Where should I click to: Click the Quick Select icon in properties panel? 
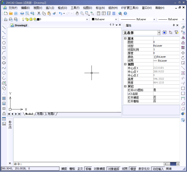(177, 33)
